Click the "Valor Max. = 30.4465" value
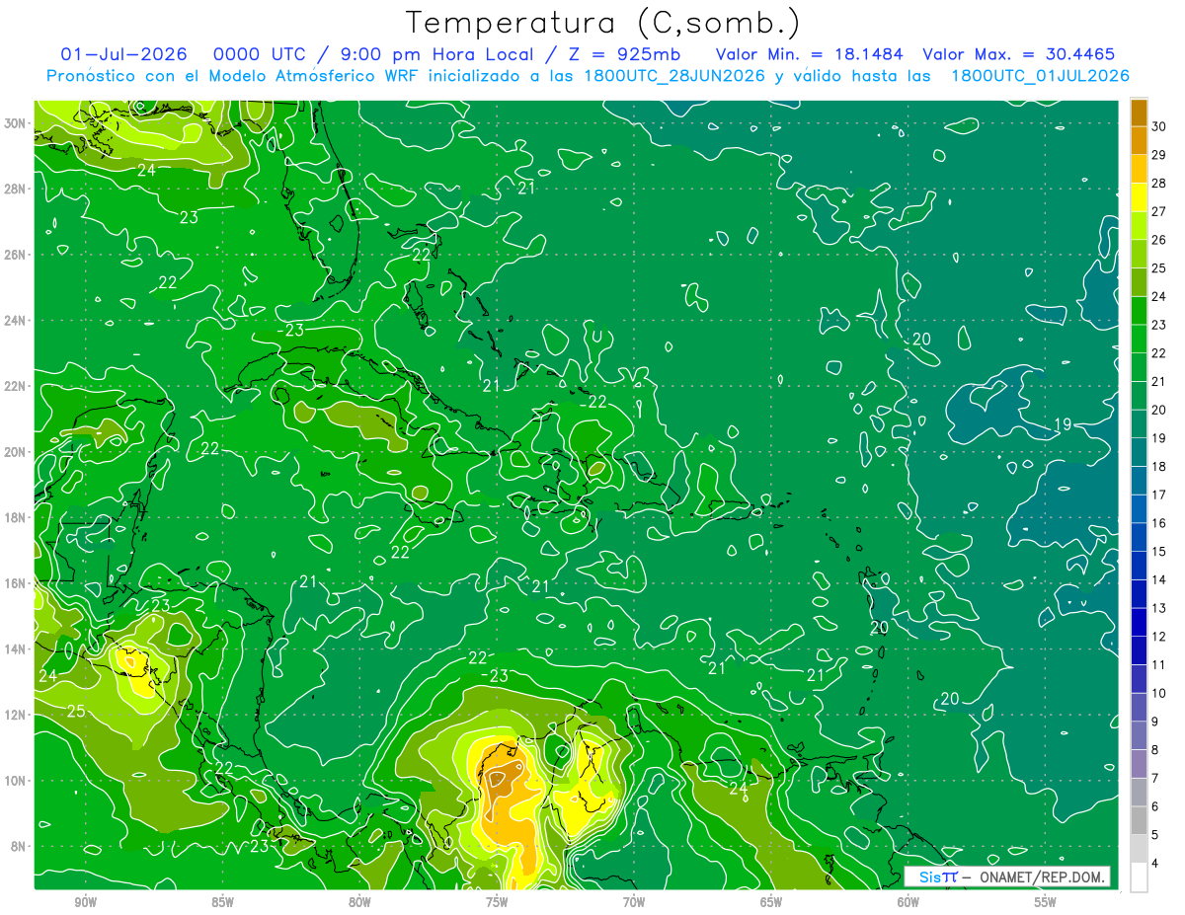1185x915 pixels. [x=1018, y=54]
